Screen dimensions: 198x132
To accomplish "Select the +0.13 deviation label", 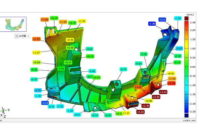I will tap(90, 56).
